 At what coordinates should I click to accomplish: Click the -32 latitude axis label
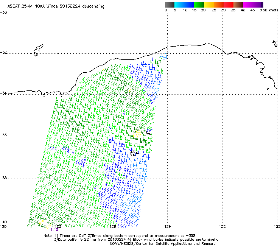pyautogui.click(x=3, y=52)
